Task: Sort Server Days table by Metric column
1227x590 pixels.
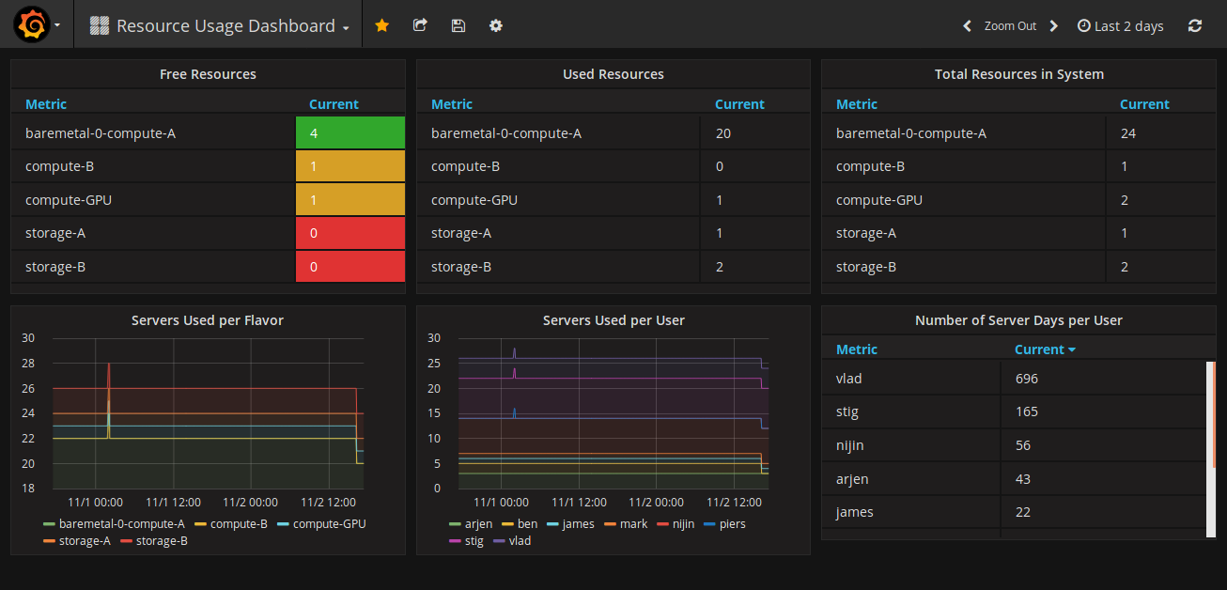Action: 857,349
